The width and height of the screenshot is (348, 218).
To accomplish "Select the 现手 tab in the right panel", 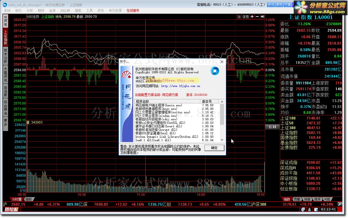I will click(317, 199).
